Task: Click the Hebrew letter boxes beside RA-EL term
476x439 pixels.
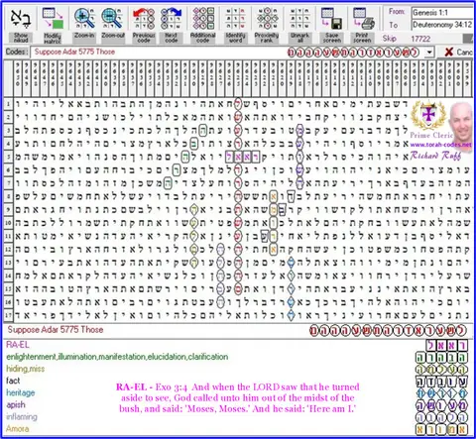Action: (x=446, y=346)
